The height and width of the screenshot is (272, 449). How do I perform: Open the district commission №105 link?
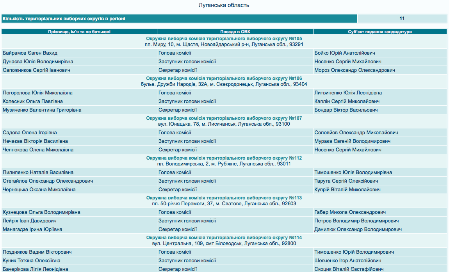click(224, 39)
